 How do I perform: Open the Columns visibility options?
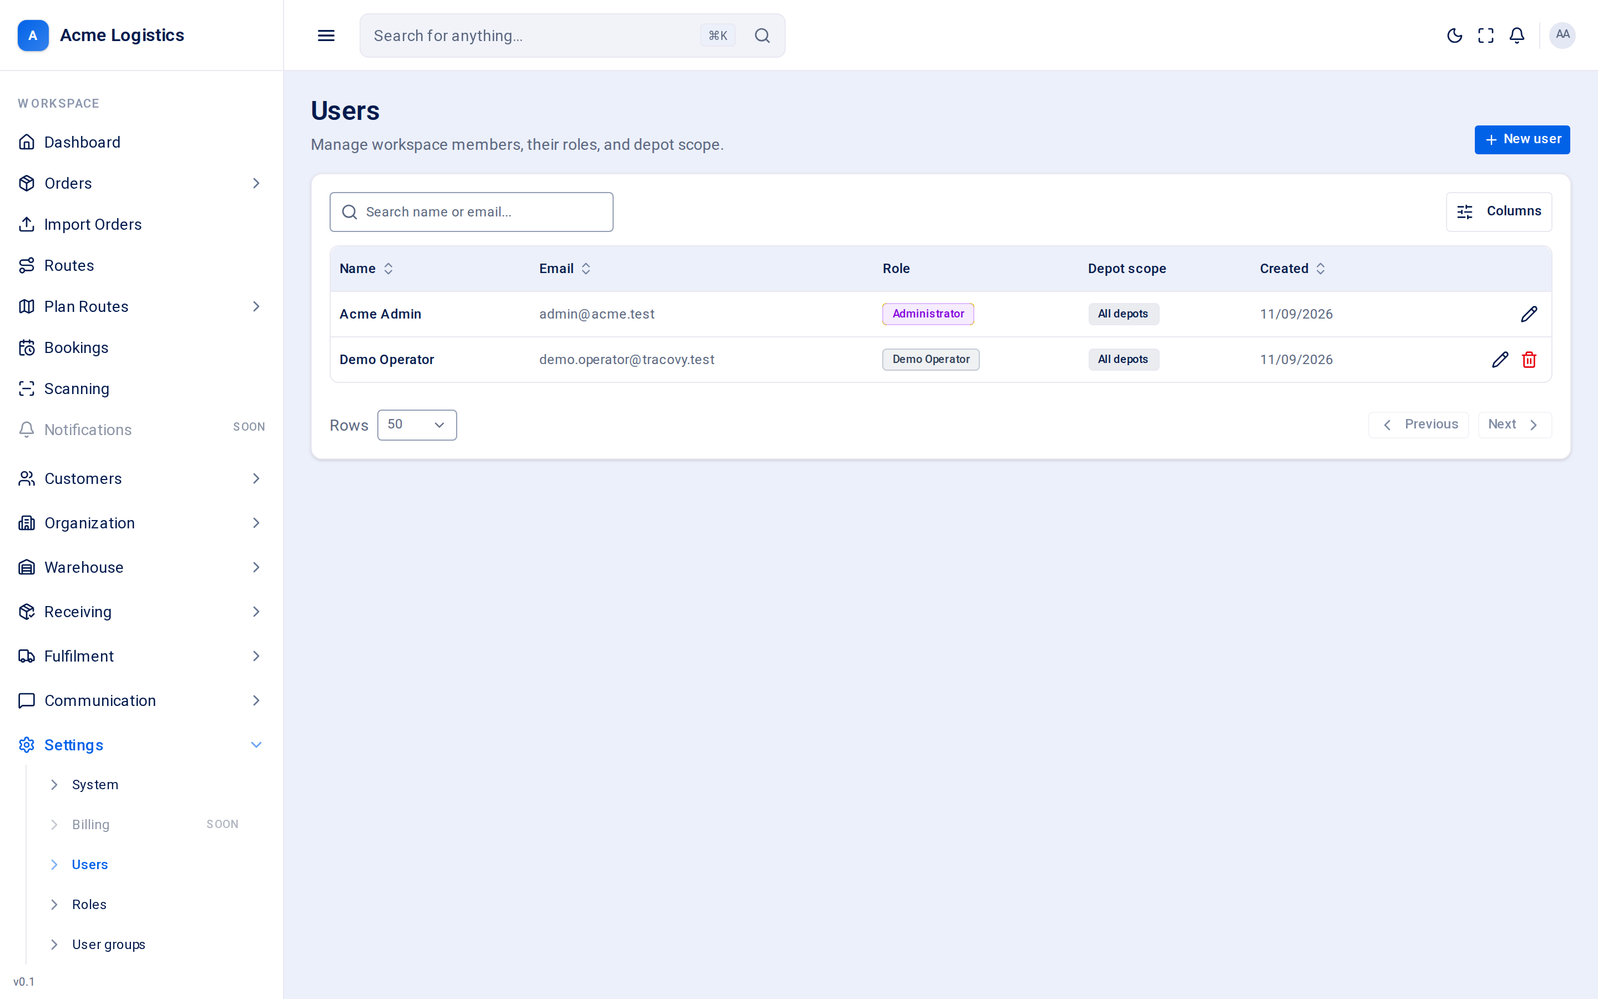click(x=1498, y=211)
